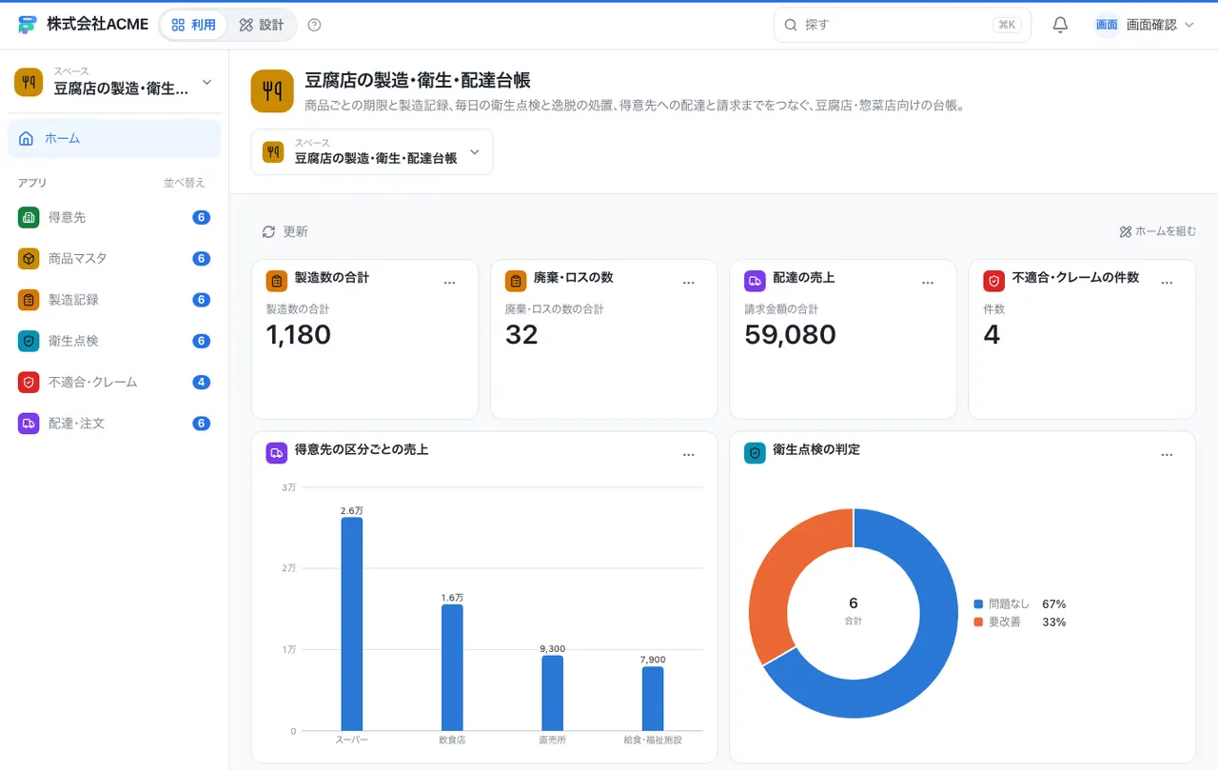This screenshot has height=770, width=1218.
Task: Click the ホームを組む button
Action: click(1157, 231)
